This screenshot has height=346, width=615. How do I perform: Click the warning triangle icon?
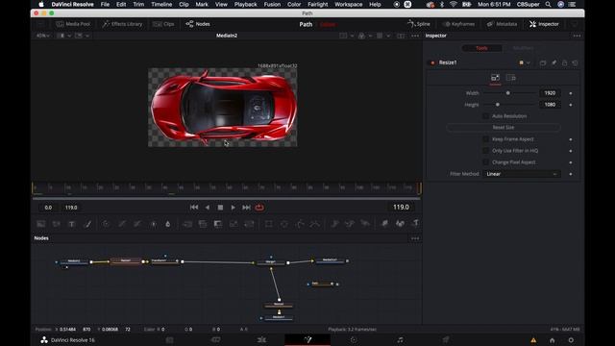point(533,340)
